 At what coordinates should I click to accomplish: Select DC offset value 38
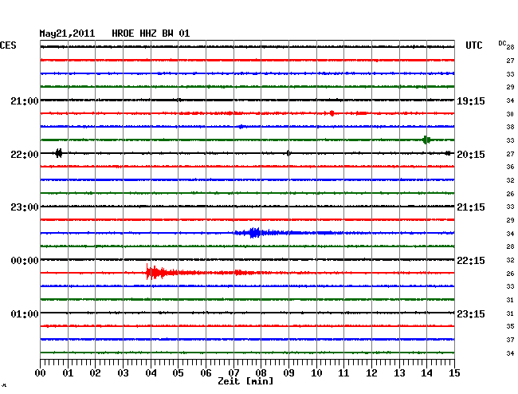coord(510,127)
